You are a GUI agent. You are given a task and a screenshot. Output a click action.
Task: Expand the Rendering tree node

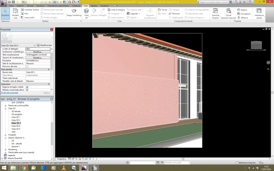point(5,150)
